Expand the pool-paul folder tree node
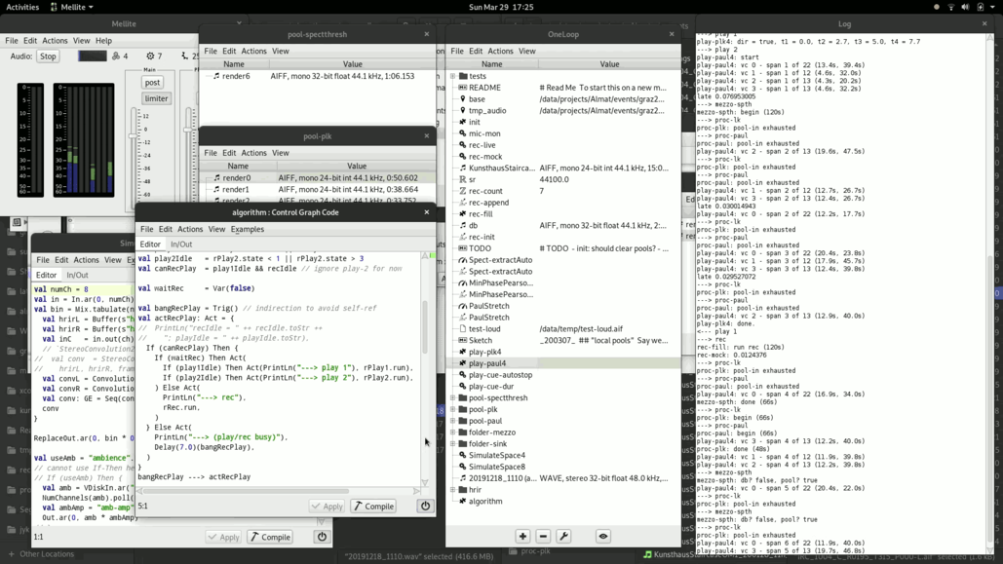 (x=452, y=421)
